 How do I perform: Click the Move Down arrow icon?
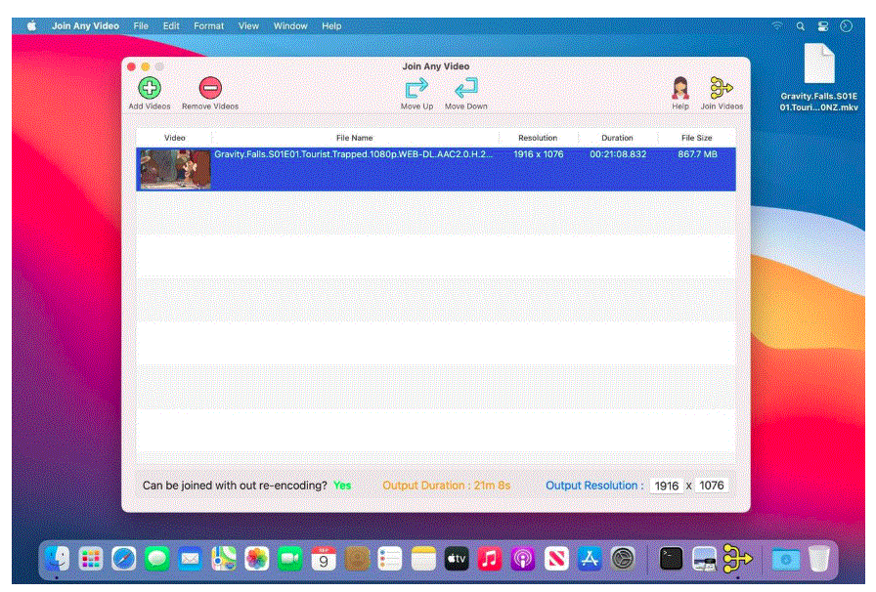466,88
